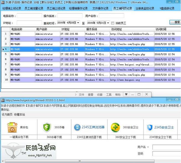Click the 2345安全卫士 blue shield icon
This screenshot has width=181, height=163.
(150, 127)
